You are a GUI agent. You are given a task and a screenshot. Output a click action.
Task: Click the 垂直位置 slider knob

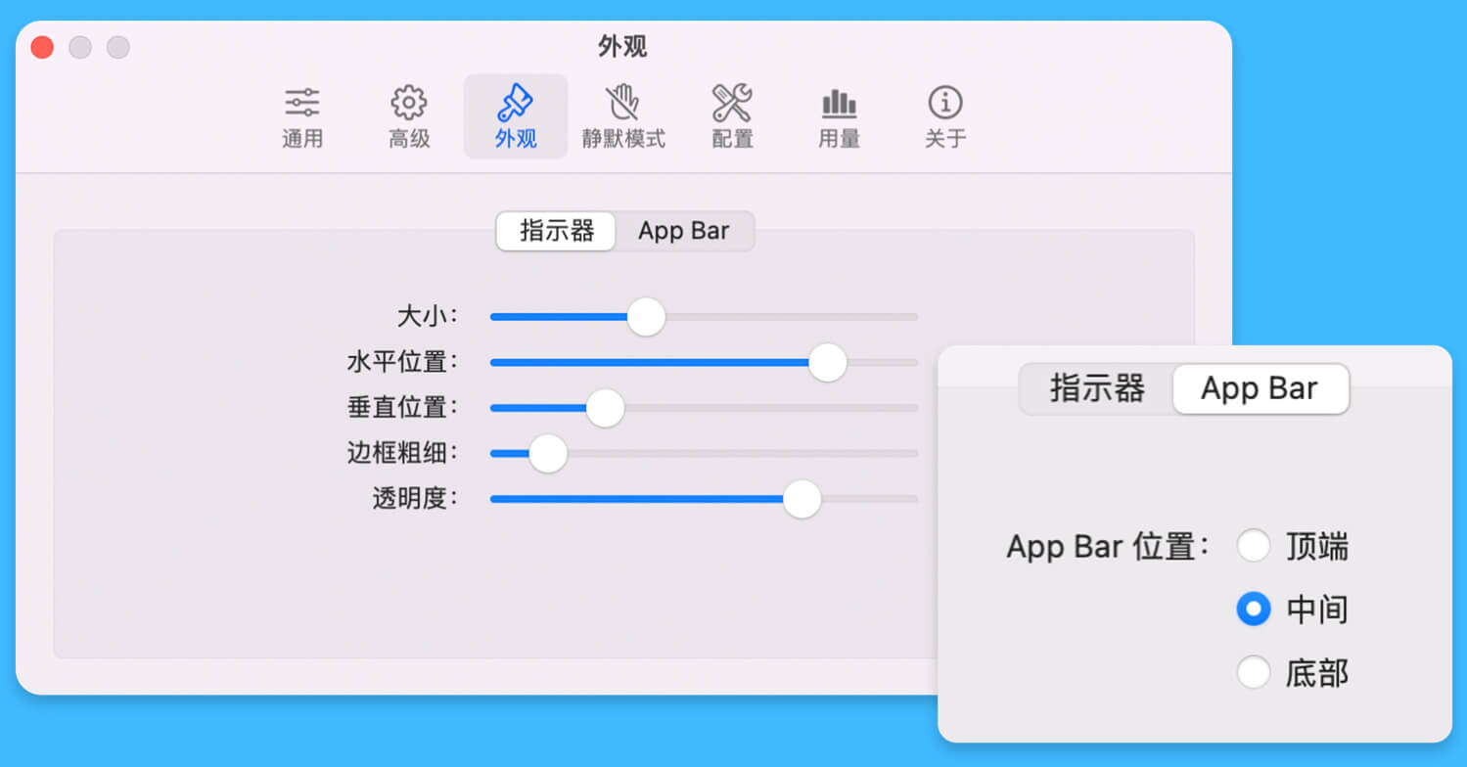click(605, 408)
